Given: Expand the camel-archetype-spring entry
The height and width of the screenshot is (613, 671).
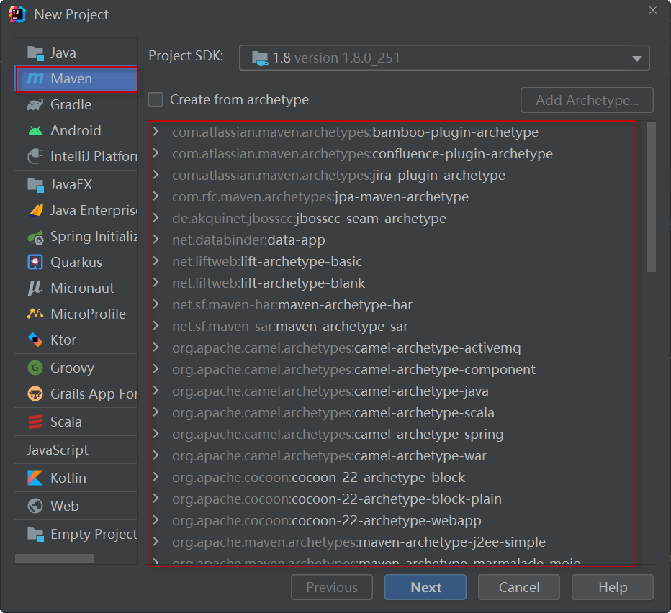Looking at the screenshot, I should (x=156, y=435).
